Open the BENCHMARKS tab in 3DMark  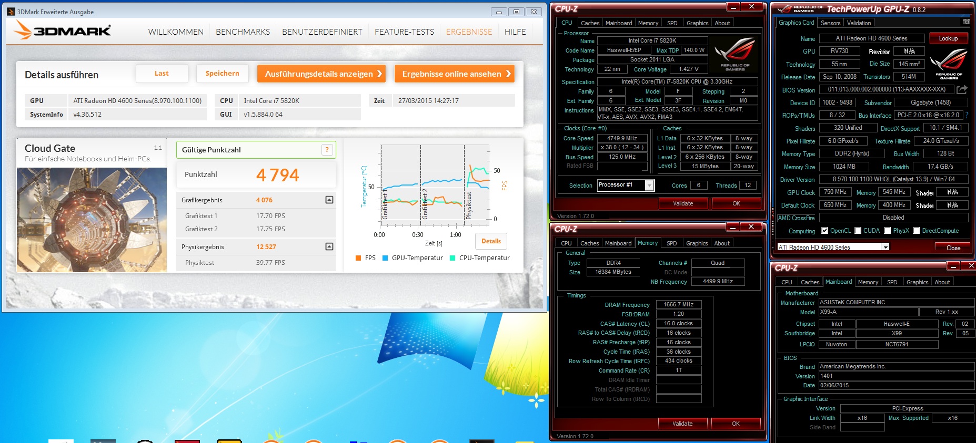243,32
